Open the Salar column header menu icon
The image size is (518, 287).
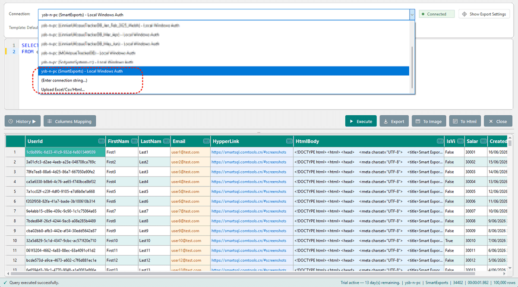tap(483, 141)
